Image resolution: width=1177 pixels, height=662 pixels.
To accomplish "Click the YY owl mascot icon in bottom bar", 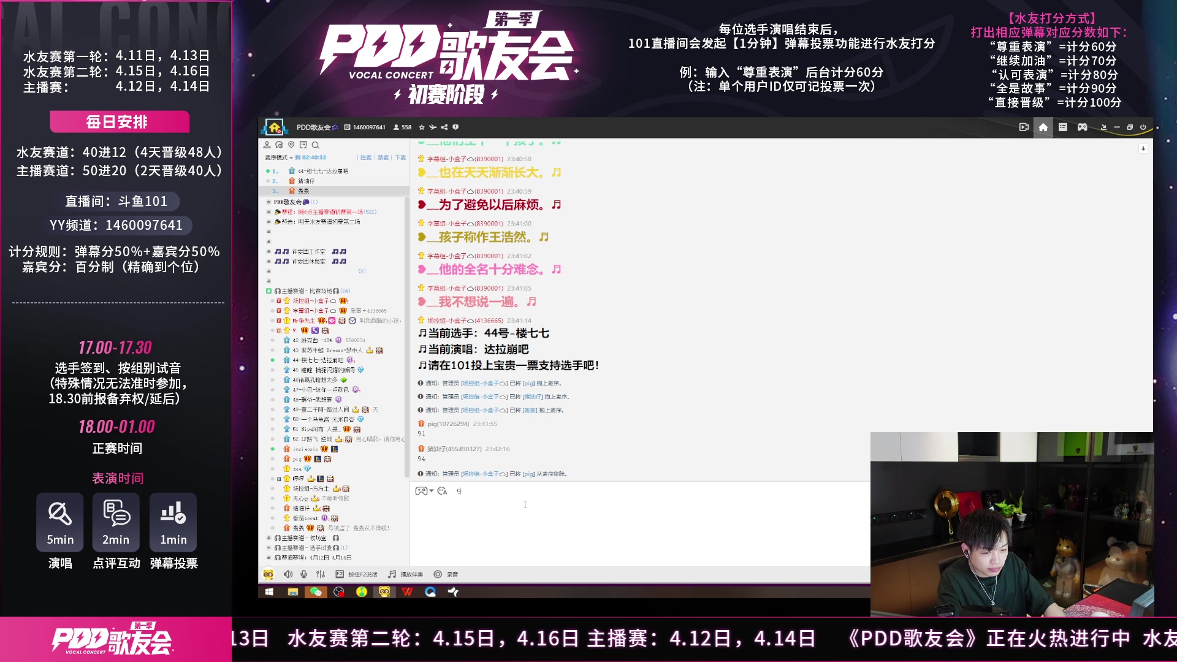I will point(268,574).
